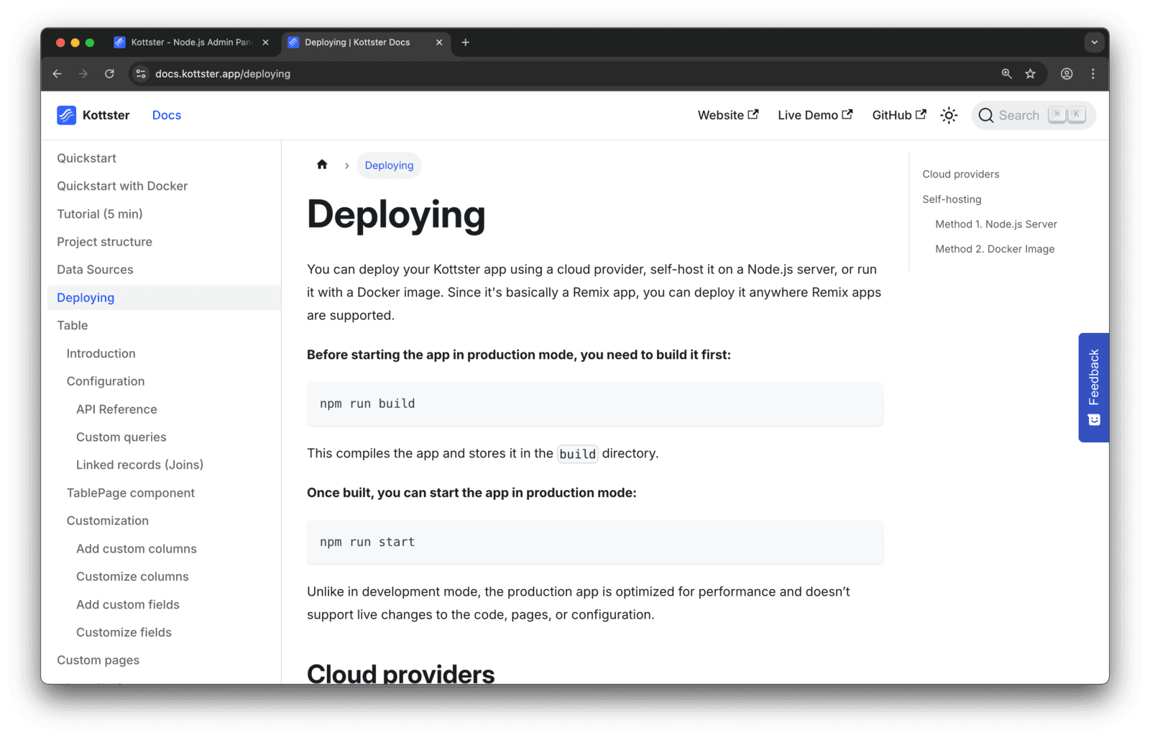Close the Kottster Node.js Admin Panel tab
The height and width of the screenshot is (738, 1150).
click(265, 42)
